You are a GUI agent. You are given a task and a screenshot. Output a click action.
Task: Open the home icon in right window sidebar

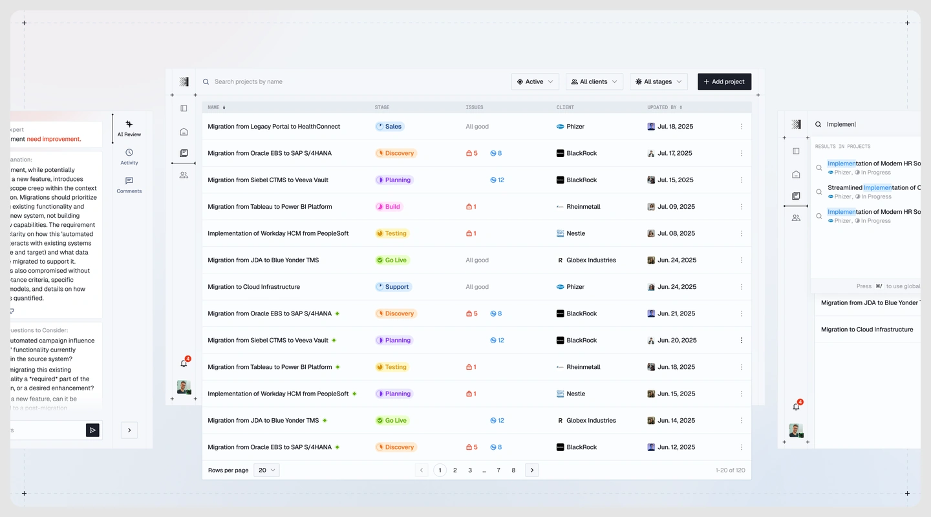click(796, 174)
